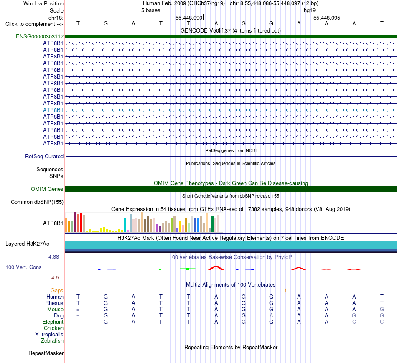Open 'Short Genetic Variants from dbSNP release 155' title
The image size is (397, 363).
click(231, 196)
